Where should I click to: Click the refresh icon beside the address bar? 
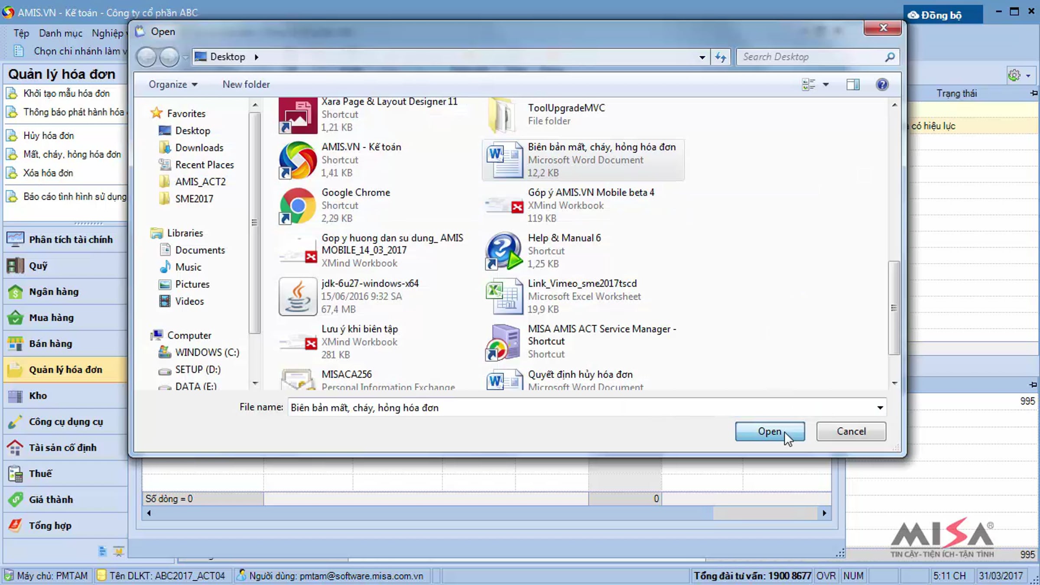pyautogui.click(x=721, y=57)
